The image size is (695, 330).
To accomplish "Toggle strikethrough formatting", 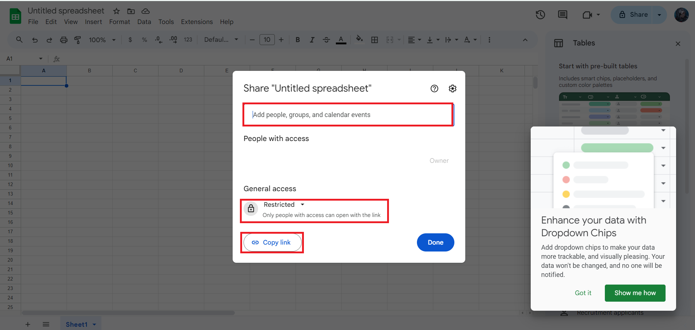I will 326,40.
